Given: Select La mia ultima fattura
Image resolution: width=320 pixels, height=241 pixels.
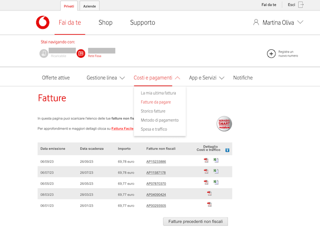Looking at the screenshot, I should click(x=158, y=93).
